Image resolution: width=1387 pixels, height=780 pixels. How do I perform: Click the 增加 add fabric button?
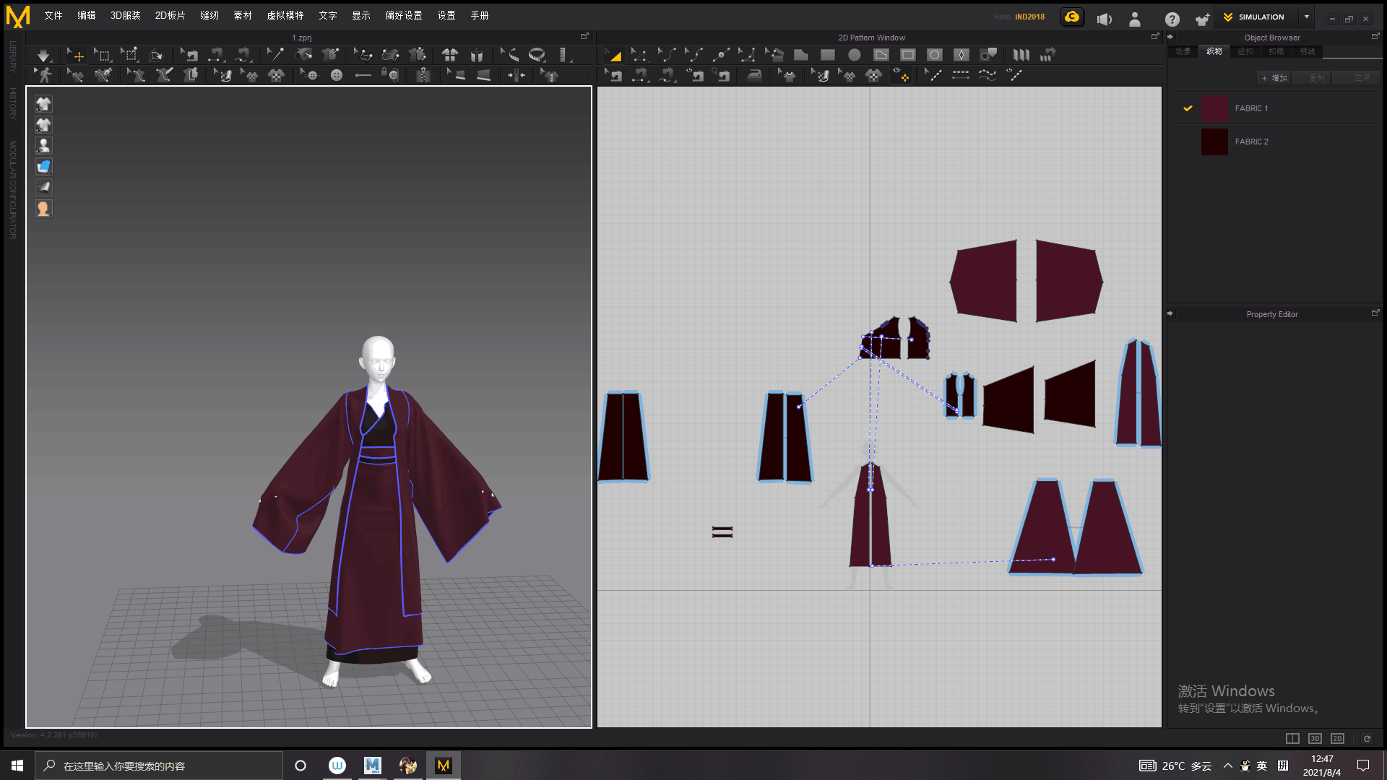pos(1274,77)
